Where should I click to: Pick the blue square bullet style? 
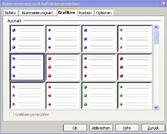click(x=99, y=39)
